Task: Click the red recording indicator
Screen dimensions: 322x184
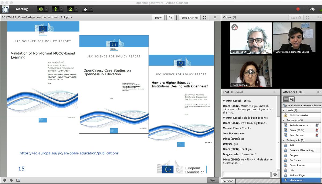Action: click(x=298, y=9)
